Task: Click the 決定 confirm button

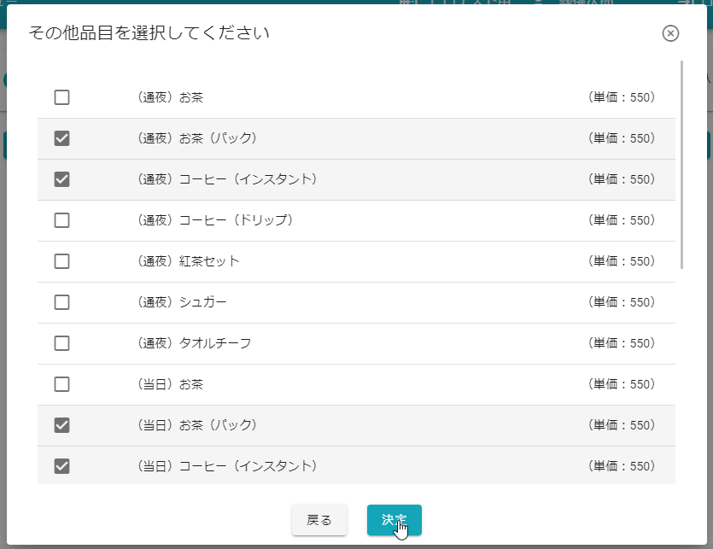Action: tap(394, 520)
